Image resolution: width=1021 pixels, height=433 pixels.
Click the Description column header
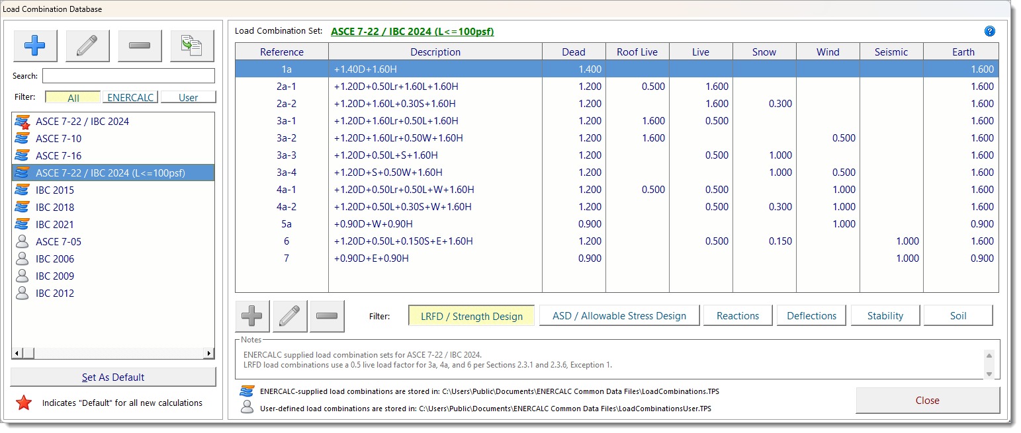(435, 52)
